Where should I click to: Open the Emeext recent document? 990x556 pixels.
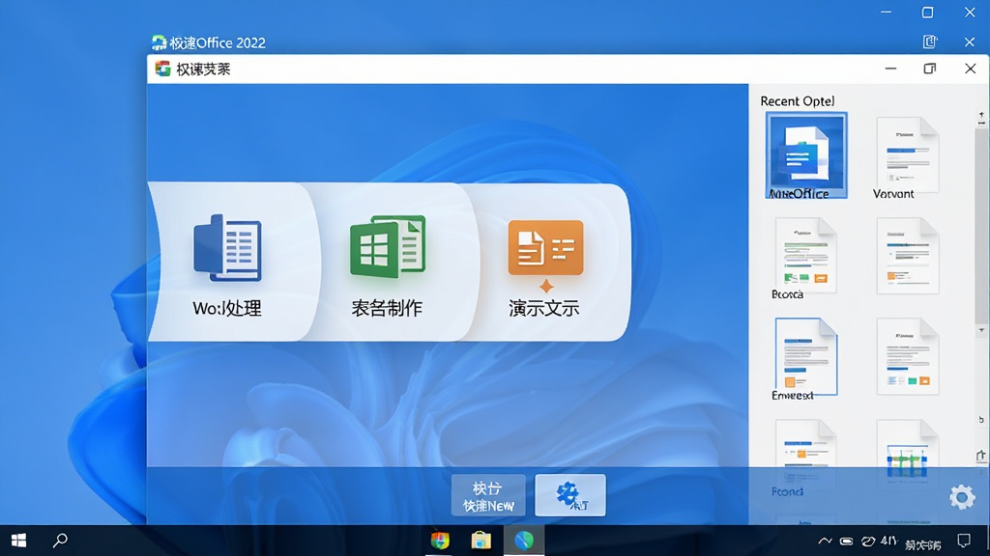pos(805,359)
